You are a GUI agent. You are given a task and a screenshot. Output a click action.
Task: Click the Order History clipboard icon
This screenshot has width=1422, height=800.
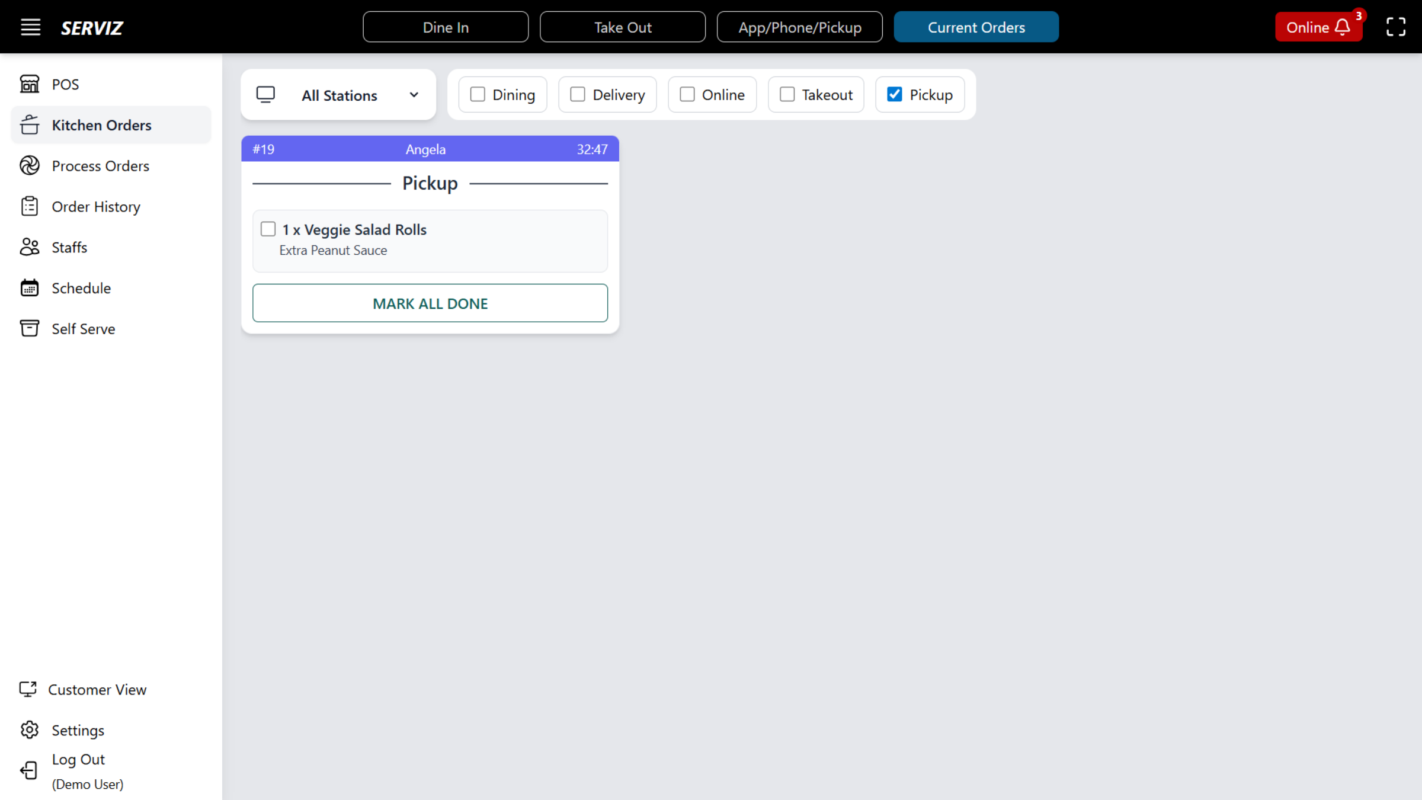point(30,207)
